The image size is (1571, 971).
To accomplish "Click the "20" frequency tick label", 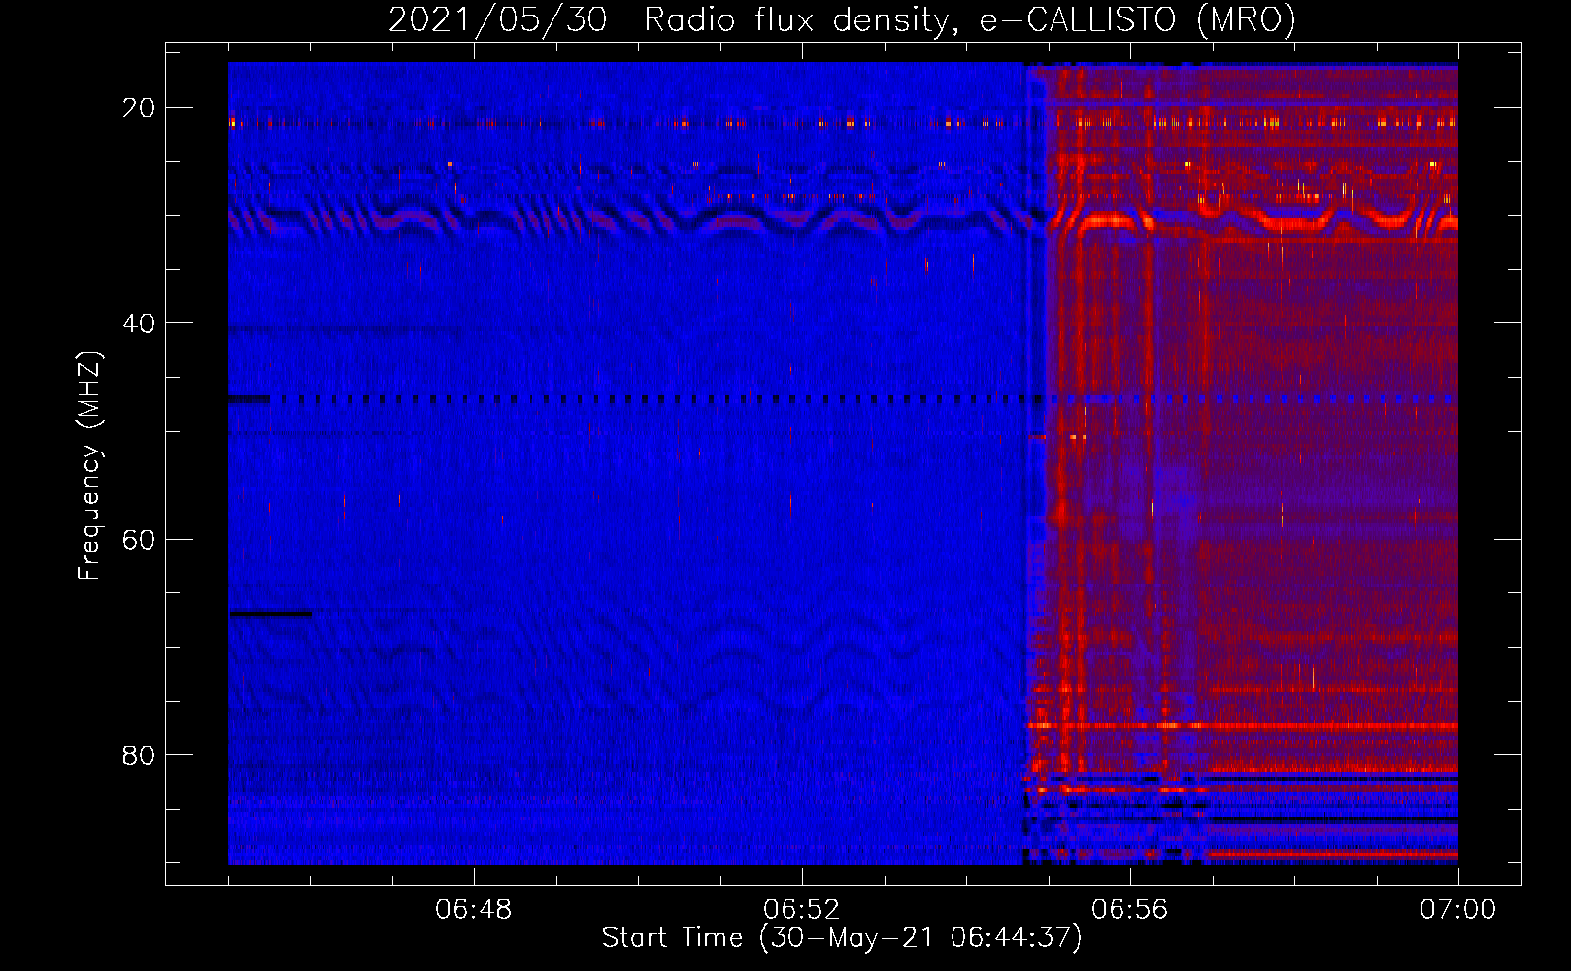I will [x=139, y=108].
